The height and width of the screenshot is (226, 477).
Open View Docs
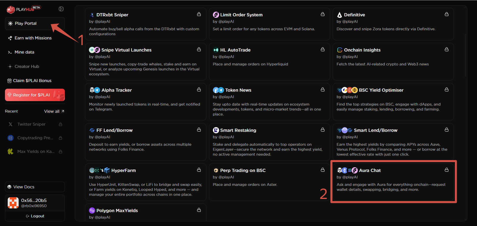tap(24, 187)
